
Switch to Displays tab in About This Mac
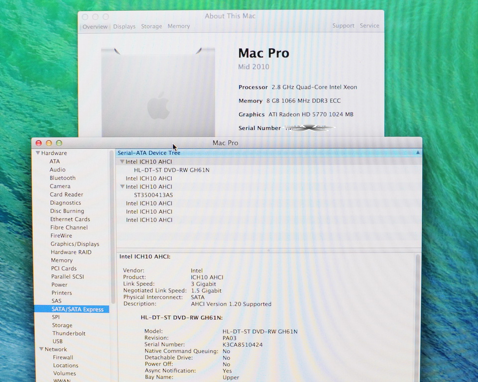coord(124,26)
